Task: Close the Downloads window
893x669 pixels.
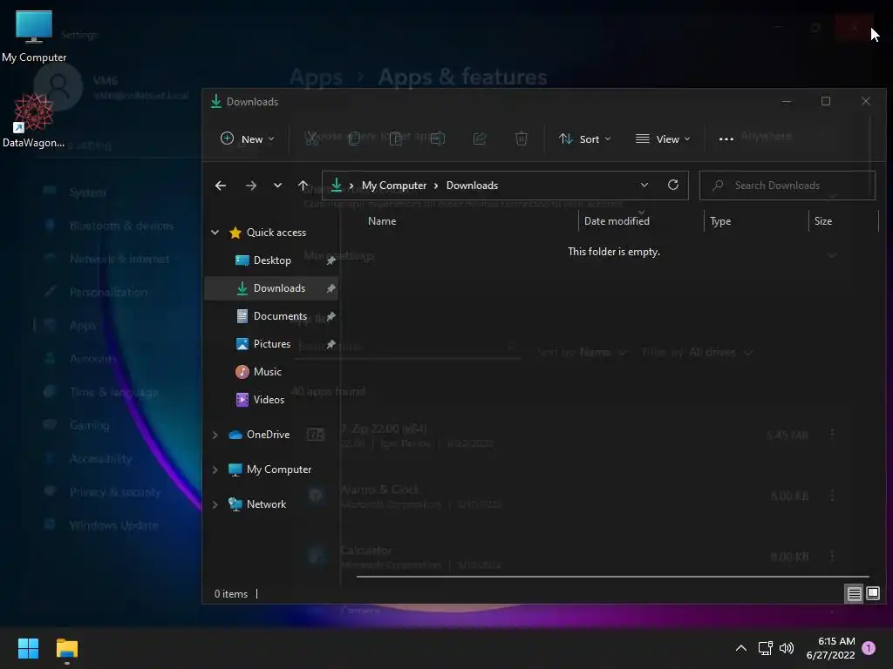Action: (x=866, y=101)
